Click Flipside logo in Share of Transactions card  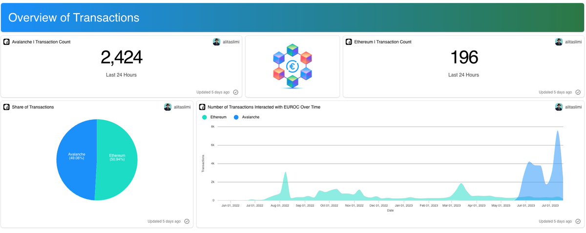[6, 107]
